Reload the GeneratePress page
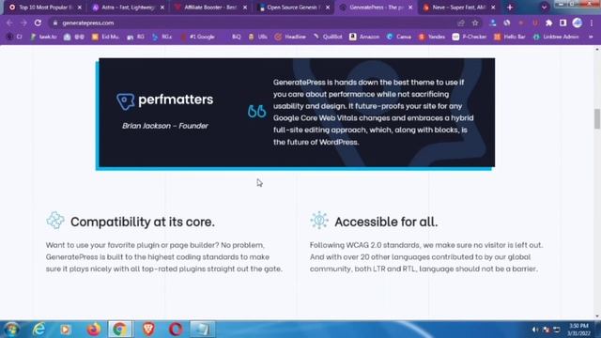601x338 pixels. 38,23
